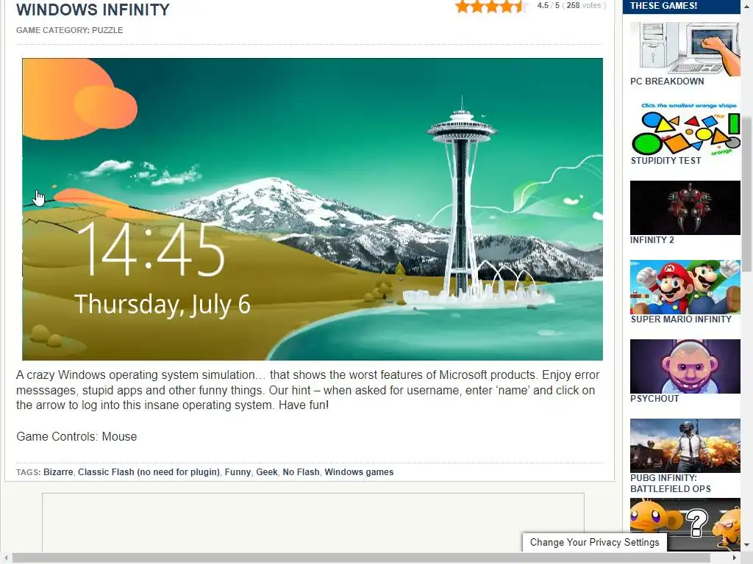Open the Infinity 2 game thumbnail
Viewport: 753px width, 564px height.
pos(685,208)
